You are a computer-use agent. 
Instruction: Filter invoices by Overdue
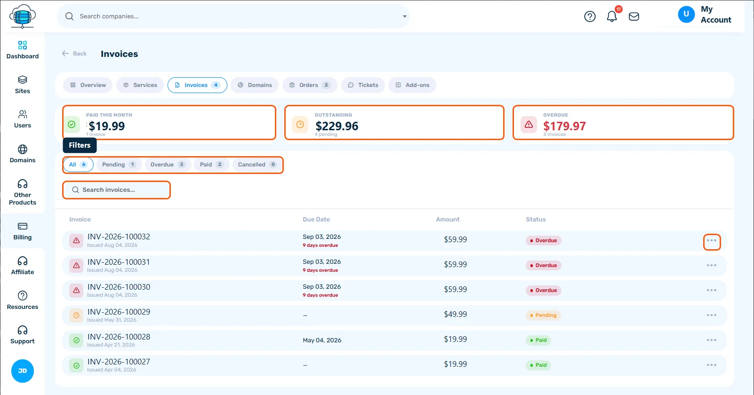click(168, 165)
